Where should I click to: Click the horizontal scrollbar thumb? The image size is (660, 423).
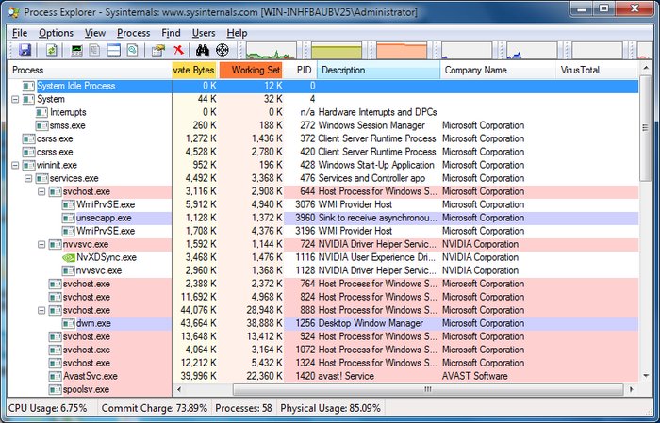point(428,389)
